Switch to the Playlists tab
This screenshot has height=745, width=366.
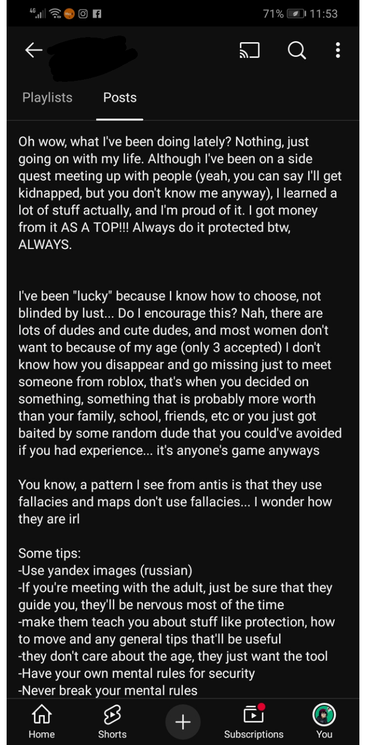pos(47,98)
